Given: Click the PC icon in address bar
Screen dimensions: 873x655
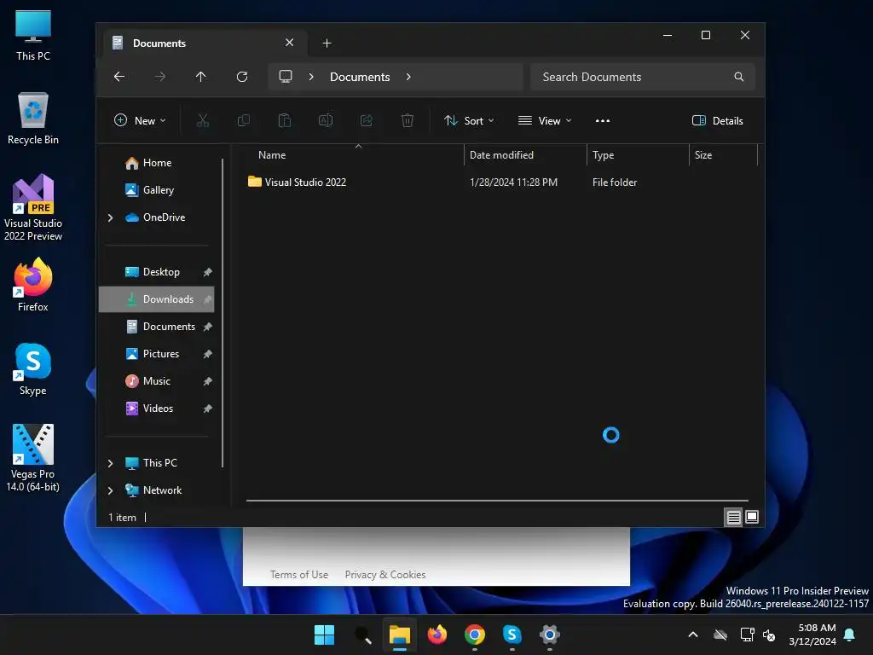Looking at the screenshot, I should point(286,77).
